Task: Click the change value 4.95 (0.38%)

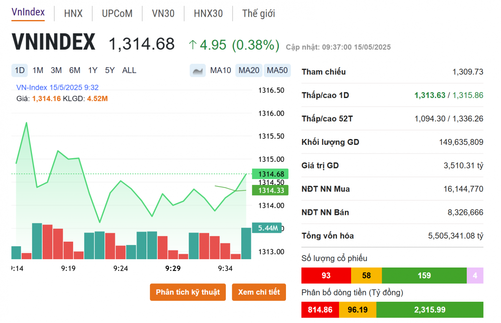Action: pyautogui.click(x=240, y=45)
